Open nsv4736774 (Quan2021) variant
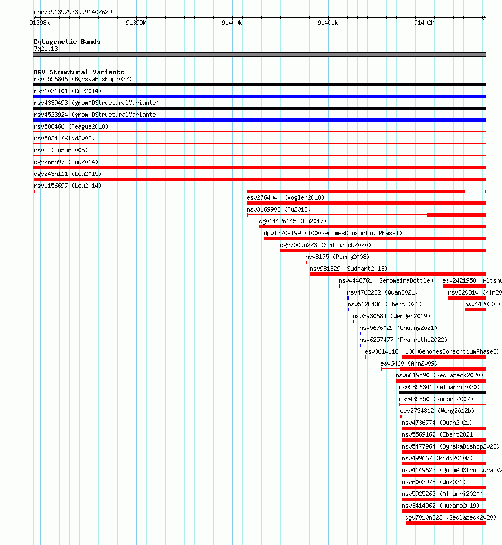 coord(437,422)
